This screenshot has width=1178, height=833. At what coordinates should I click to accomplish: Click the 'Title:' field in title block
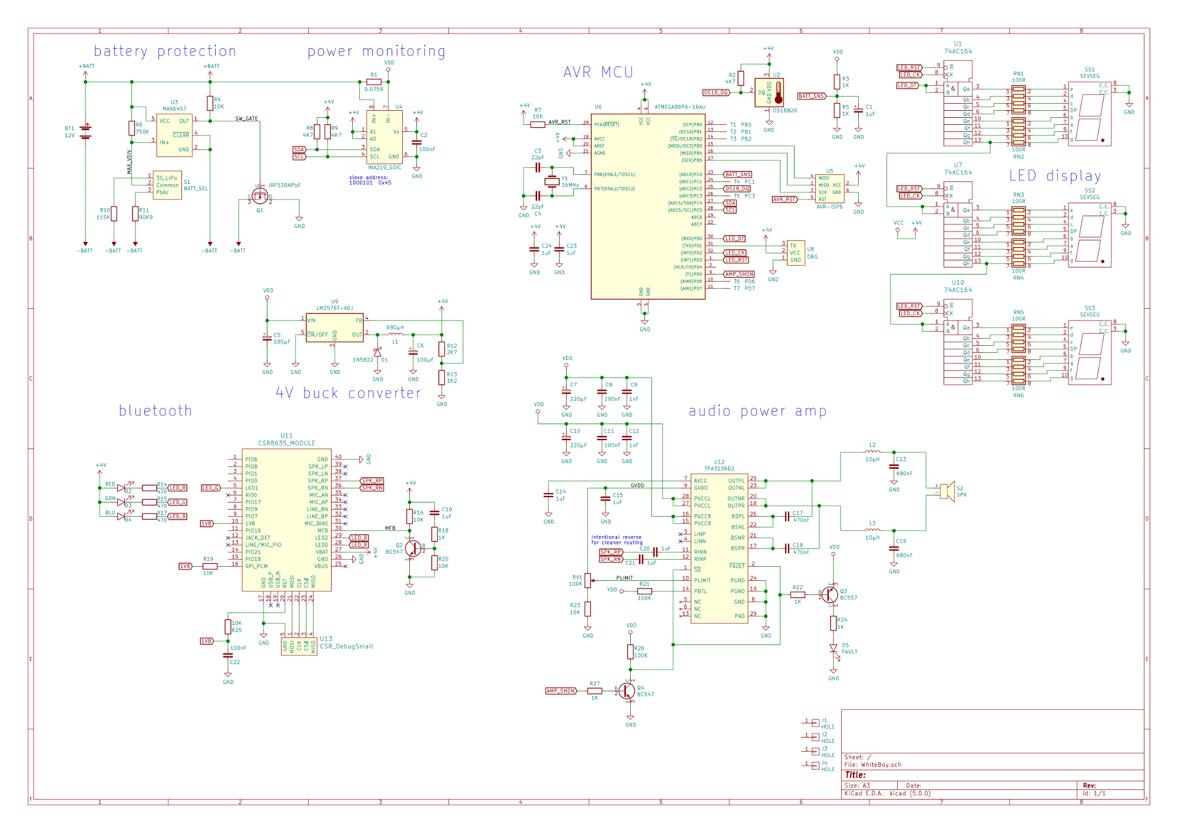click(855, 775)
